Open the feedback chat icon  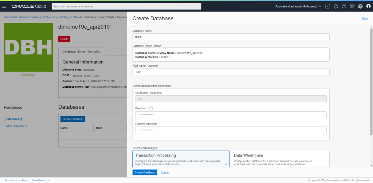click(x=352, y=6)
